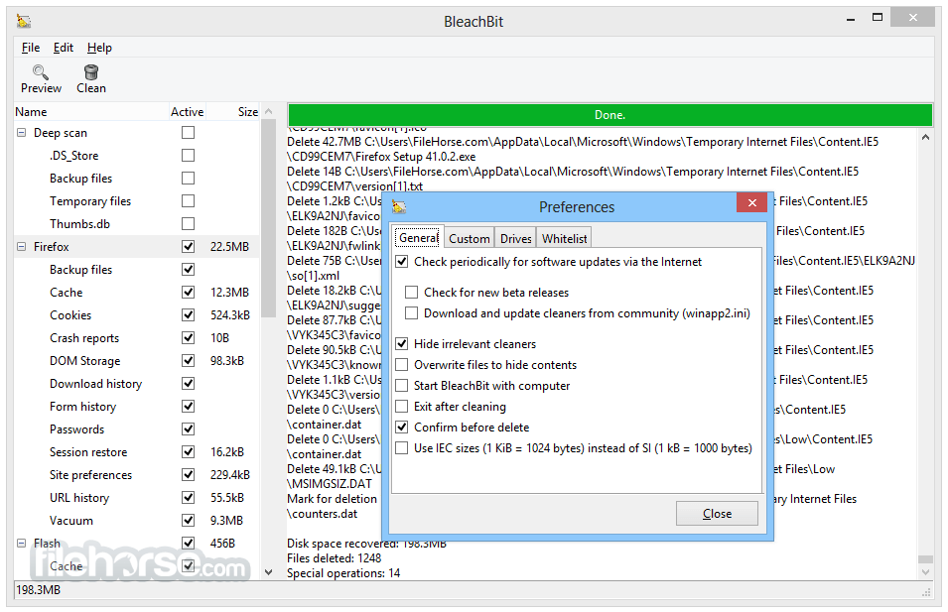Viewport: 948px width, 612px height.
Task: Toggle Hide irrelevant cleaners checkbox
Action: pyautogui.click(x=401, y=344)
